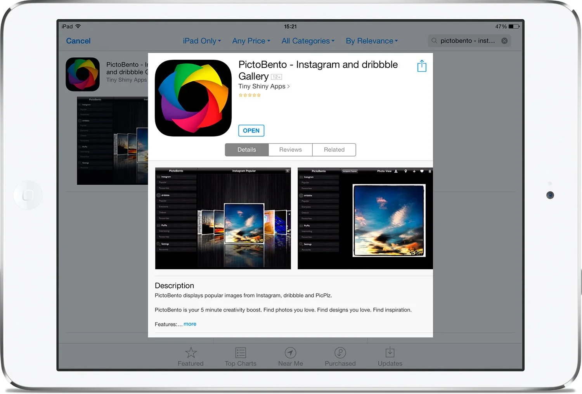The width and height of the screenshot is (582, 394).
Task: Open the Featured star tab
Action: pyautogui.click(x=191, y=357)
